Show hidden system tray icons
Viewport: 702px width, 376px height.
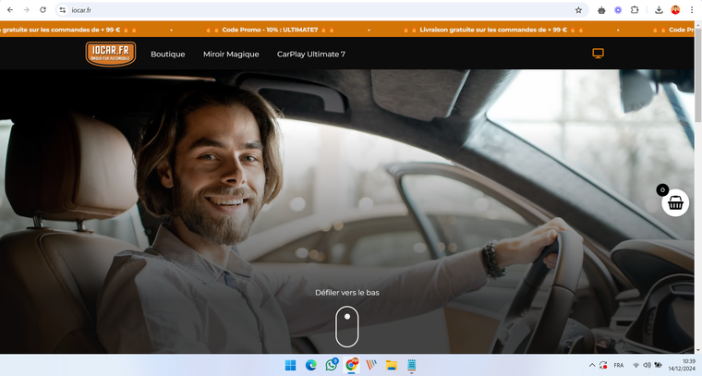pyautogui.click(x=592, y=365)
